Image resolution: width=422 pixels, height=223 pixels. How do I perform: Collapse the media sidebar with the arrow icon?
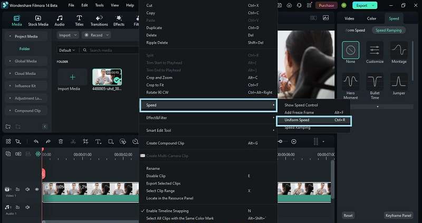coord(45,127)
